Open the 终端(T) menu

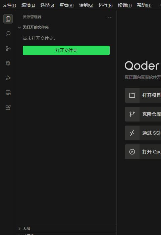[124, 5]
